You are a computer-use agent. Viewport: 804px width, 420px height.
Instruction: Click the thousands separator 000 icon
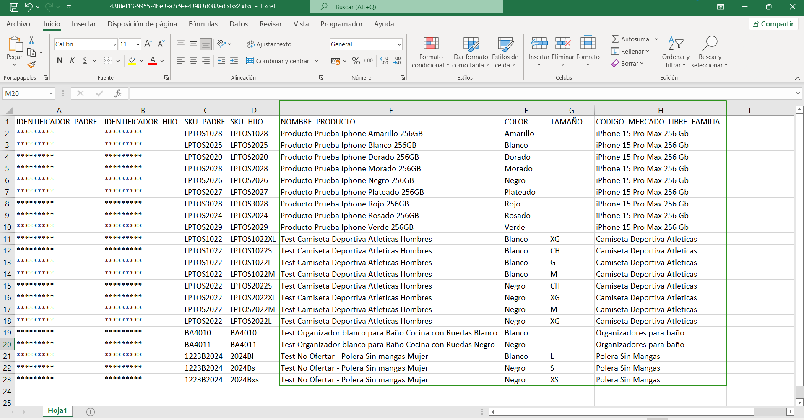coord(369,61)
